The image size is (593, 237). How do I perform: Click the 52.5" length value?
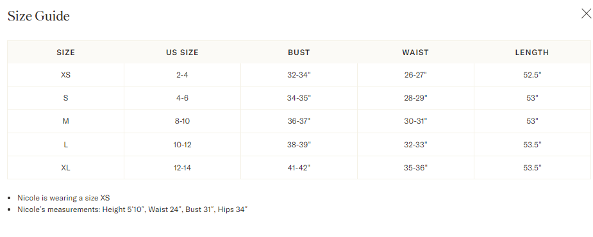point(532,75)
